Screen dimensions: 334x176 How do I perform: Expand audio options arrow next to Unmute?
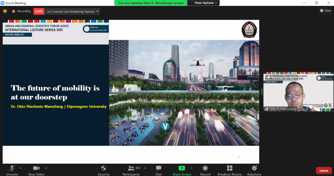coord(20,168)
